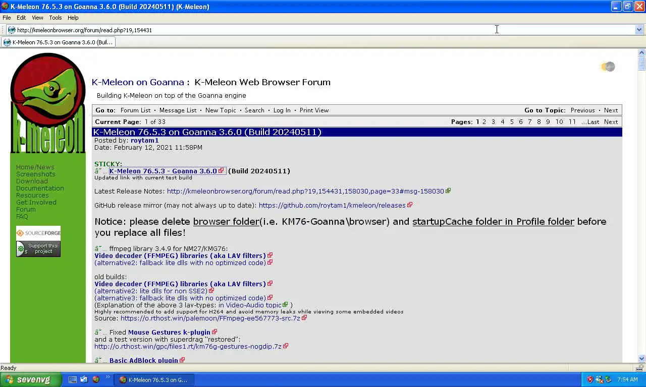Click external icon after non SSE2 lite dlls
This screenshot has height=387, width=646.
[x=211, y=291]
